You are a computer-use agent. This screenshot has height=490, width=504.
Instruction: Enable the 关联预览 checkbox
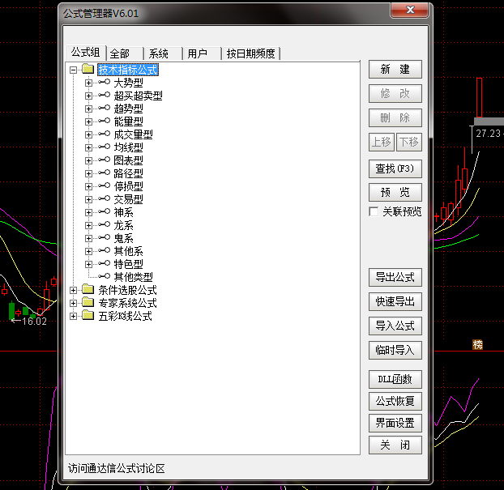click(x=374, y=211)
